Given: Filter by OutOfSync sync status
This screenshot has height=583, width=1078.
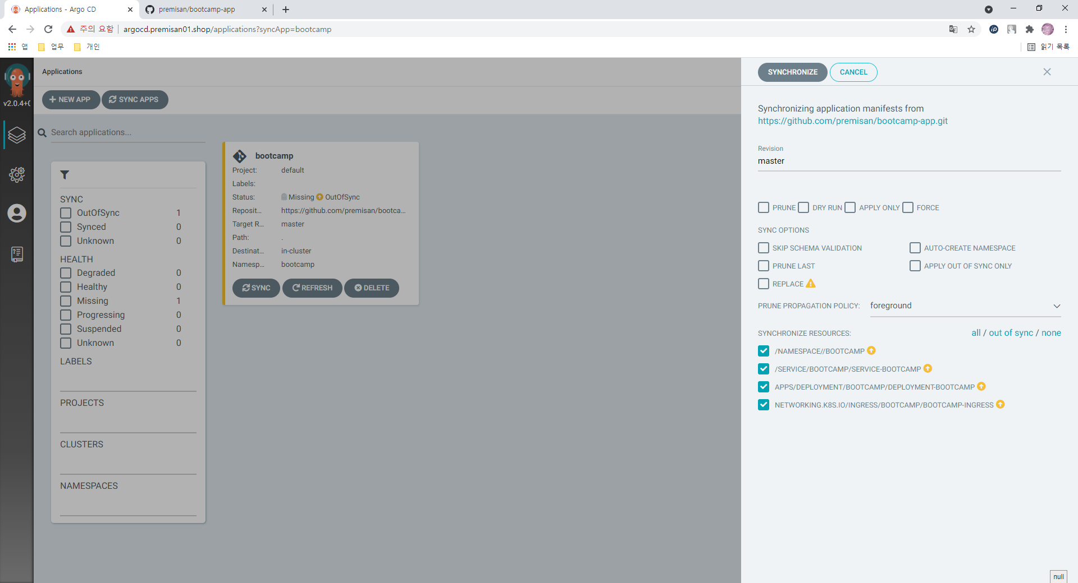Looking at the screenshot, I should click(x=66, y=213).
